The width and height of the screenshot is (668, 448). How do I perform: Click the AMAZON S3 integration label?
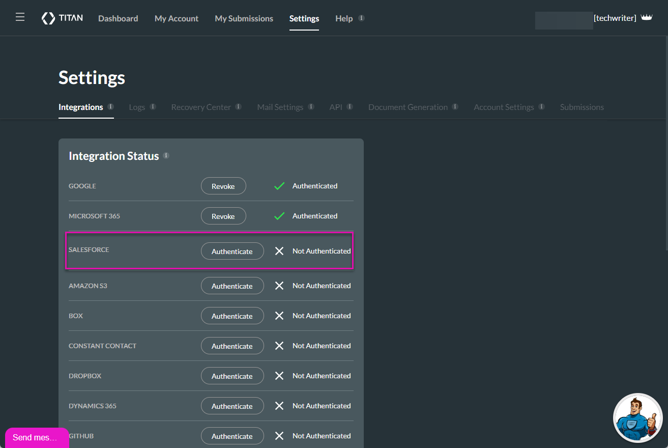click(88, 286)
